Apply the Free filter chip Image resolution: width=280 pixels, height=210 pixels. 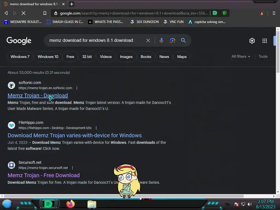70,57
